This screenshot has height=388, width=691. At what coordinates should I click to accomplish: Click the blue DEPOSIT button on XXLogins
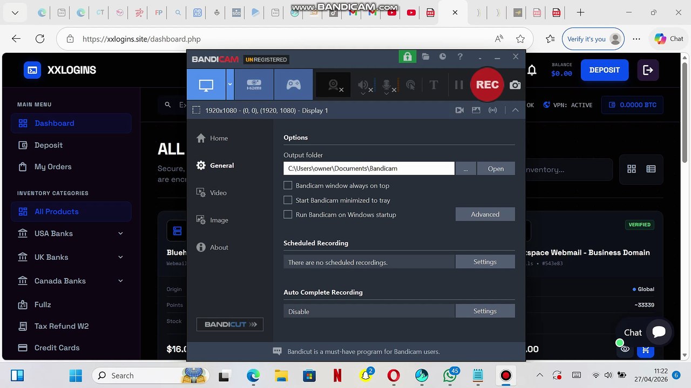pyautogui.click(x=605, y=70)
